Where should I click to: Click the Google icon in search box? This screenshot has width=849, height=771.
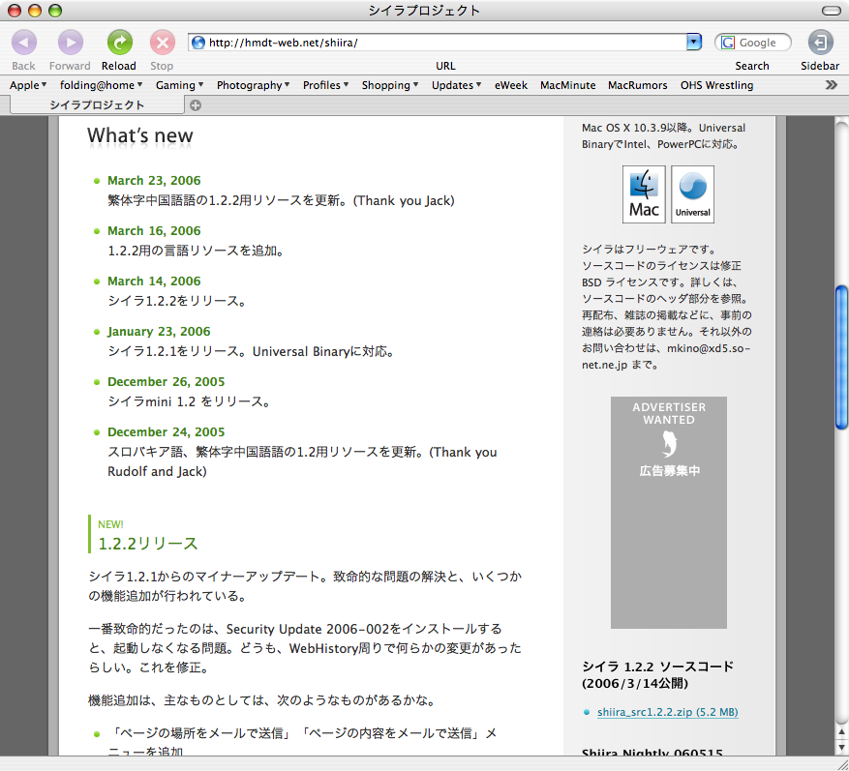click(728, 43)
